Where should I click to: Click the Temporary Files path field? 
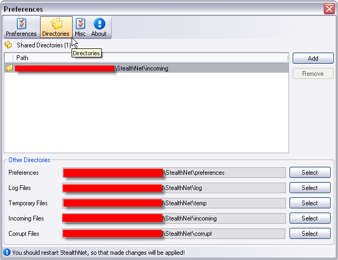pyautogui.click(x=174, y=203)
